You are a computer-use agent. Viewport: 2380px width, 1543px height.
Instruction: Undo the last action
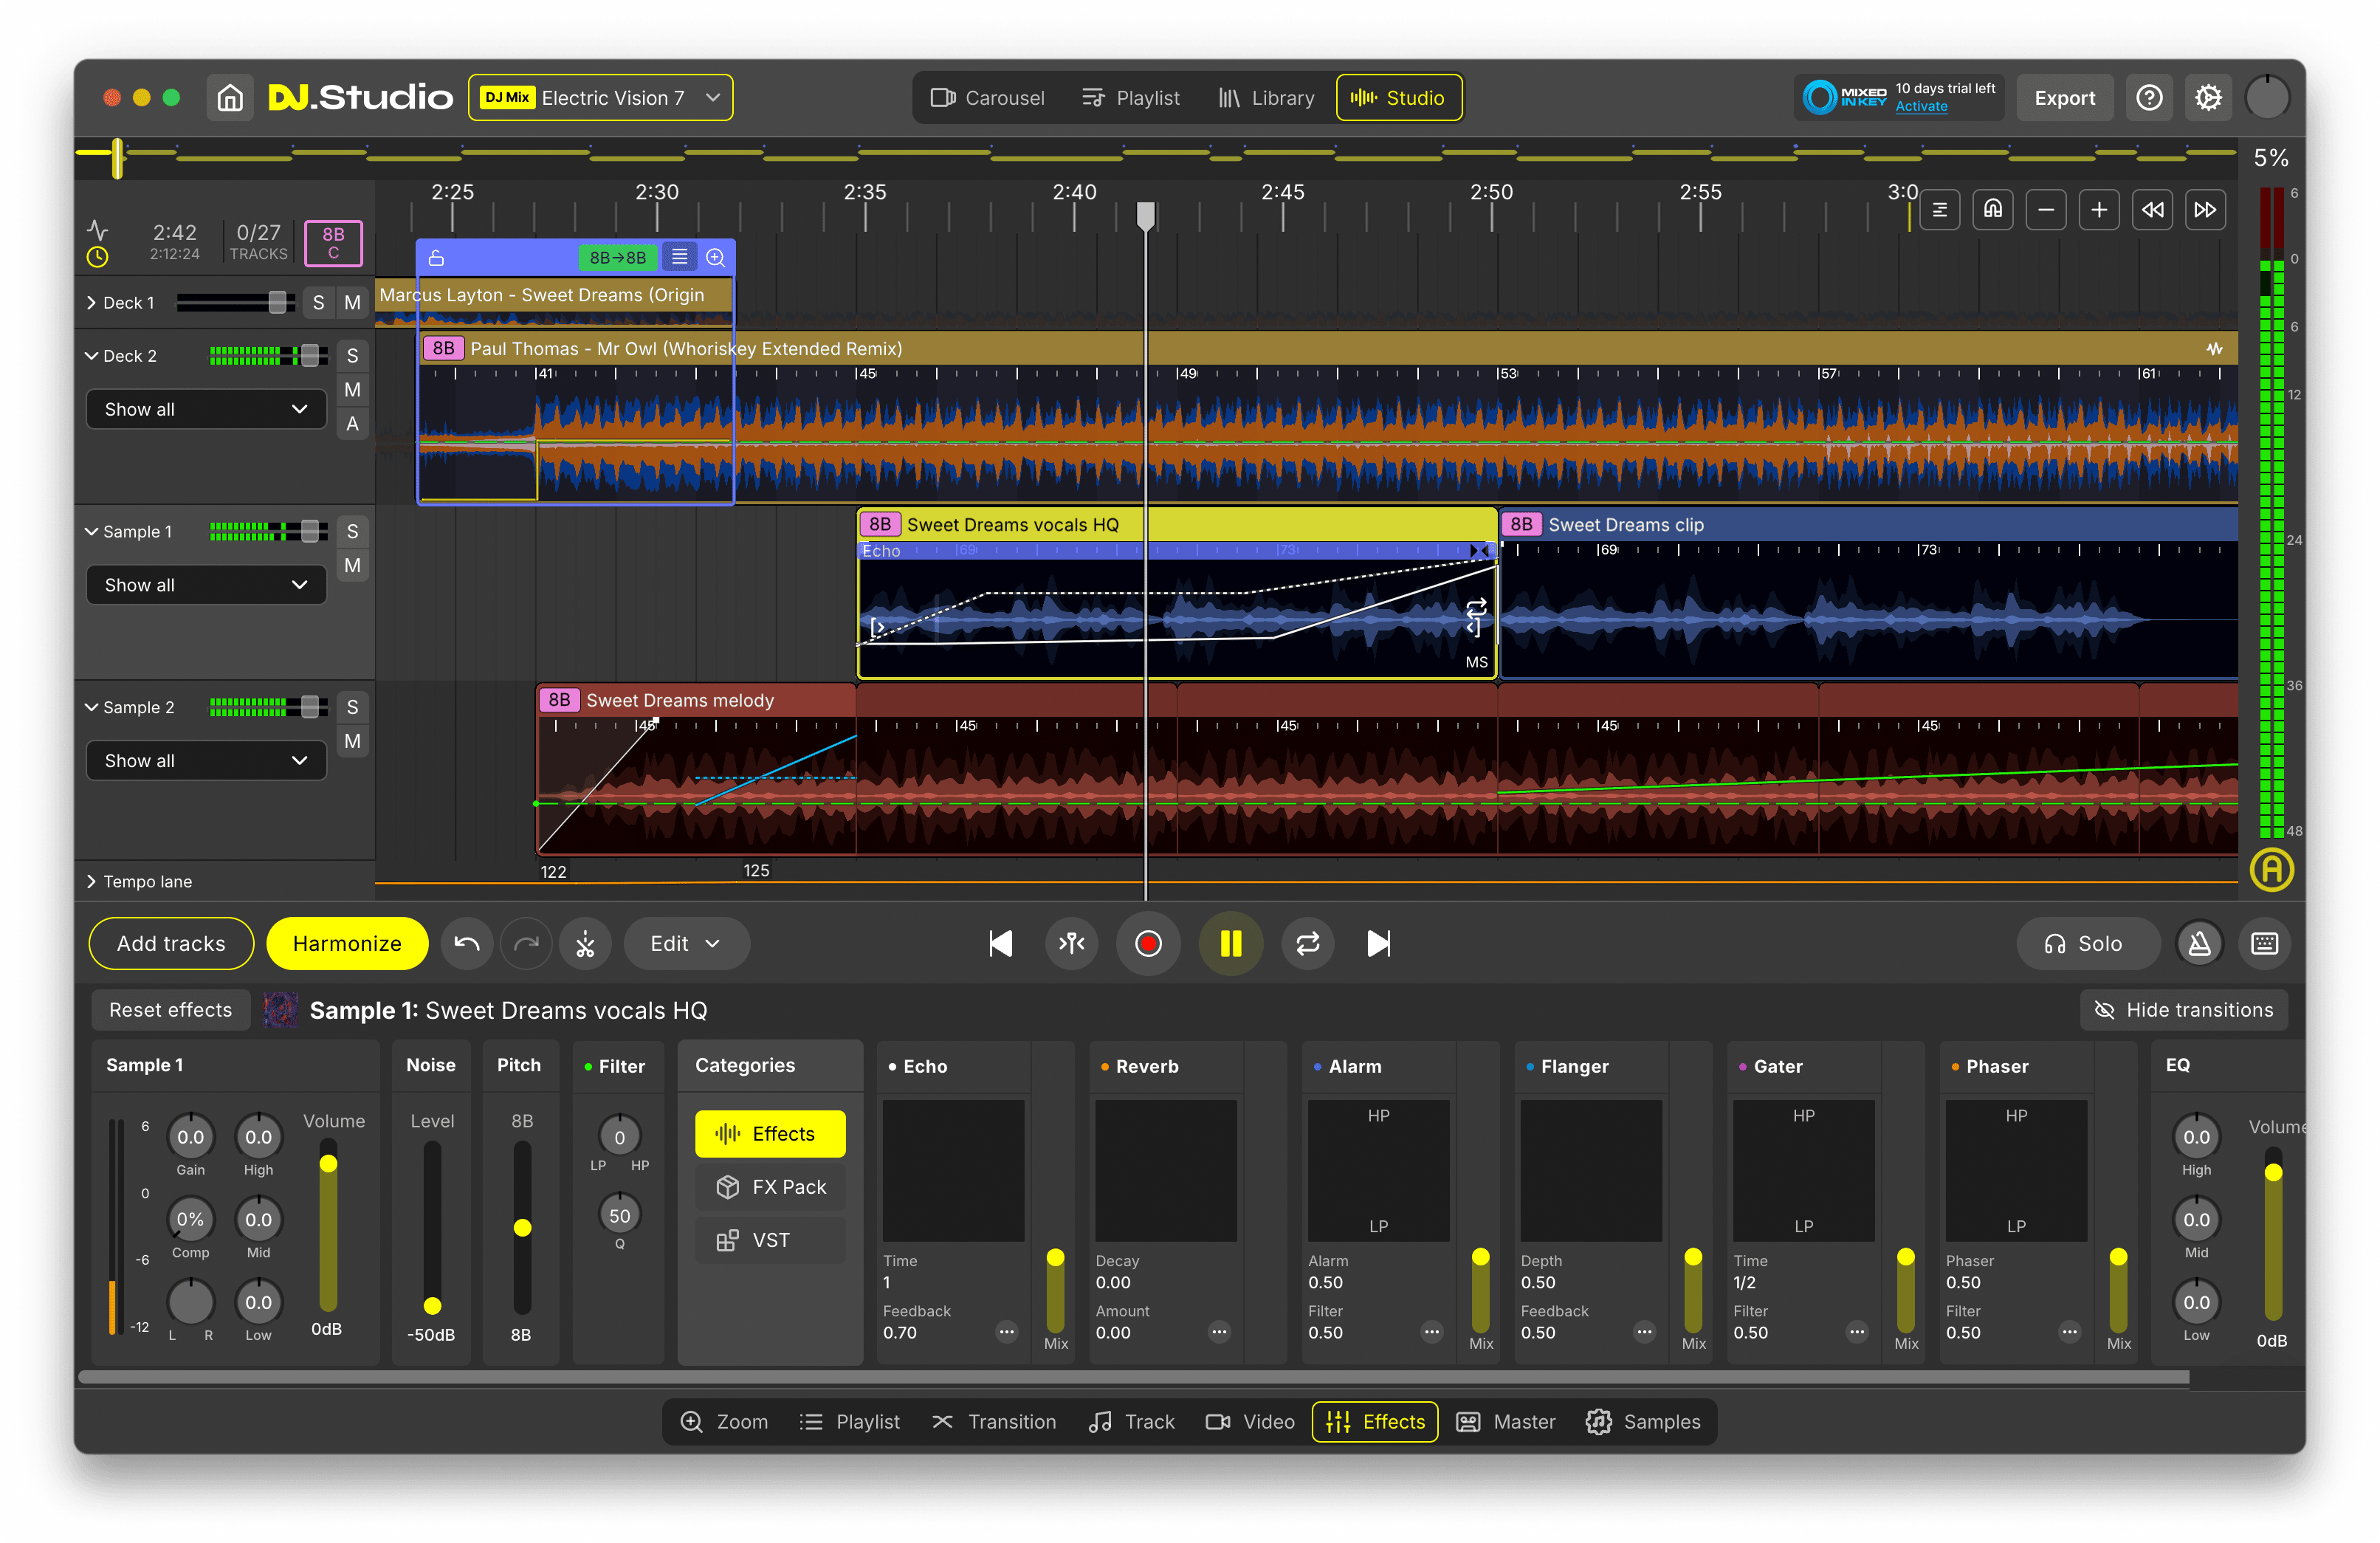tap(467, 943)
